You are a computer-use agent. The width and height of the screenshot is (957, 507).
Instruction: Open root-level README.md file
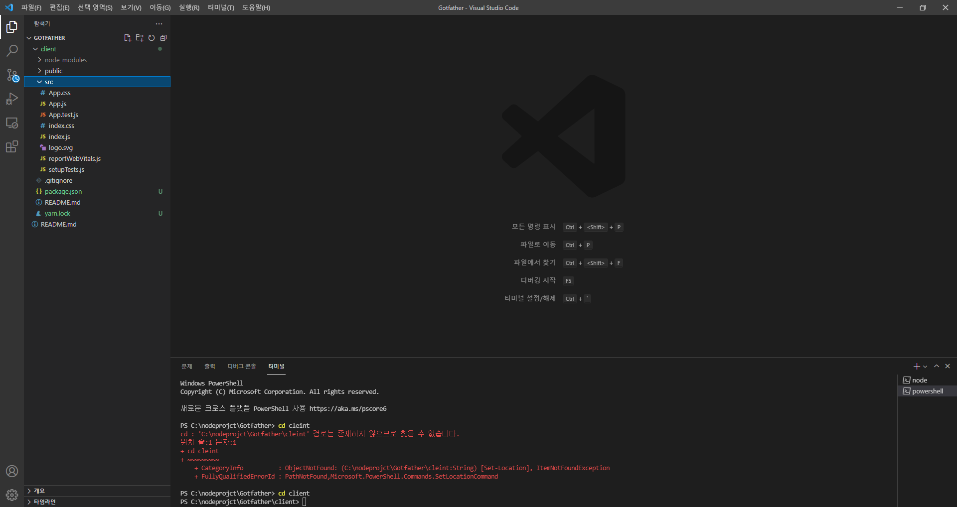click(x=97, y=224)
